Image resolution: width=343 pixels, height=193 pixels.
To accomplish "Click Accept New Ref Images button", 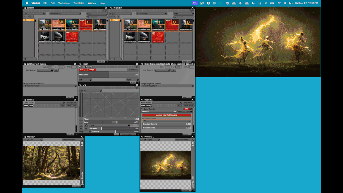I will 166,115.
